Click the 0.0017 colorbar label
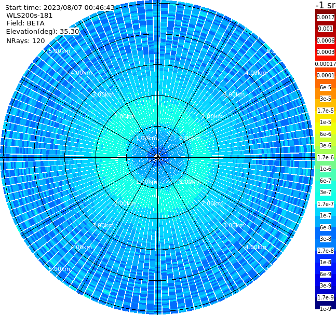Image resolution: width=336 pixels, height=315 pixels. [x=326, y=17]
